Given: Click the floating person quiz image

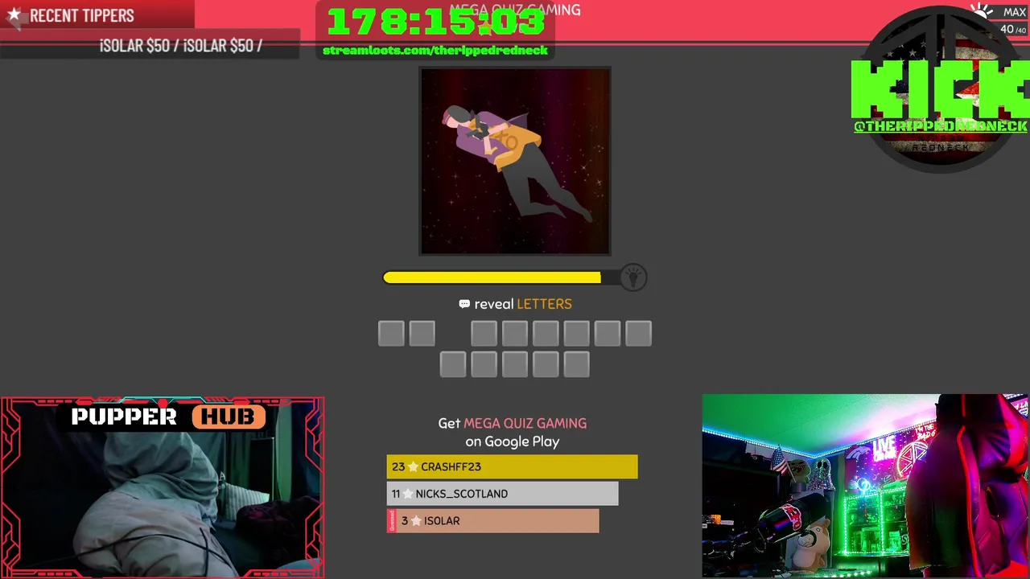Looking at the screenshot, I should coord(515,161).
